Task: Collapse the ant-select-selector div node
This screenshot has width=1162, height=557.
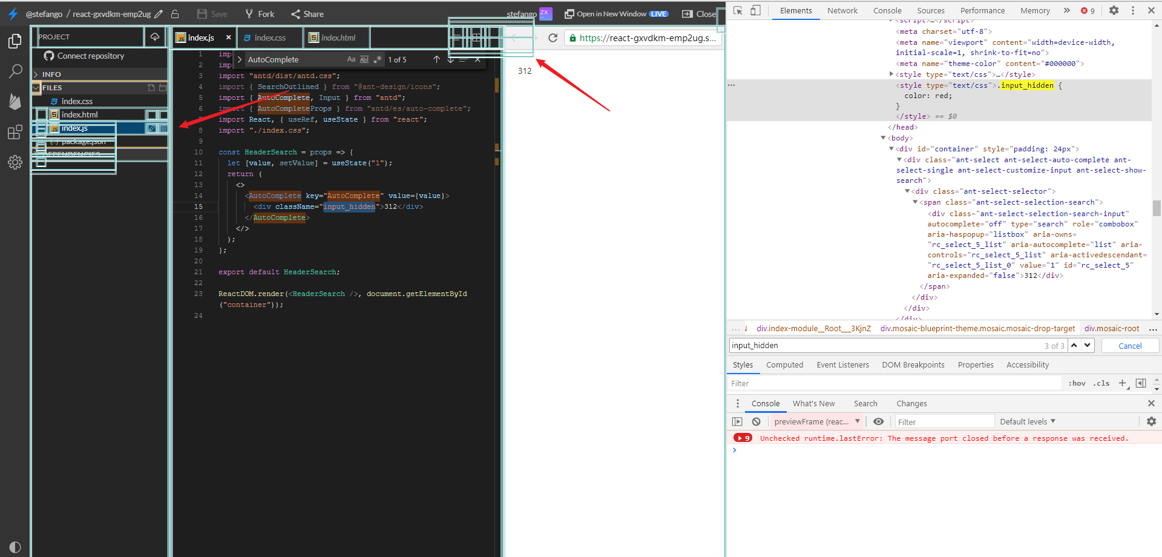Action: (907, 191)
